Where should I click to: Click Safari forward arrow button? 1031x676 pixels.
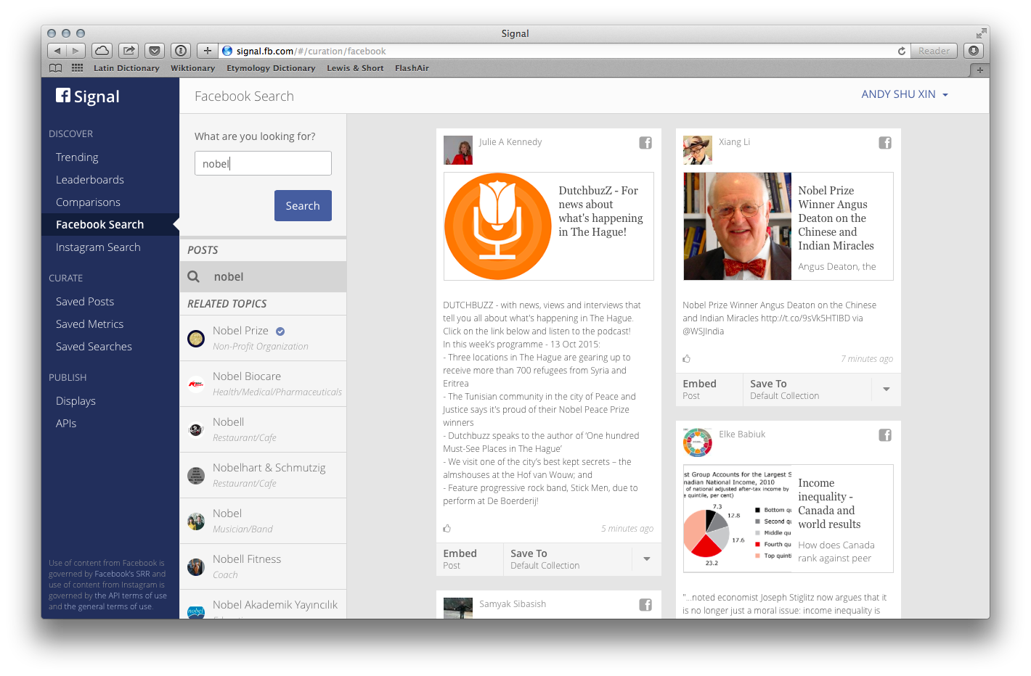coord(76,51)
